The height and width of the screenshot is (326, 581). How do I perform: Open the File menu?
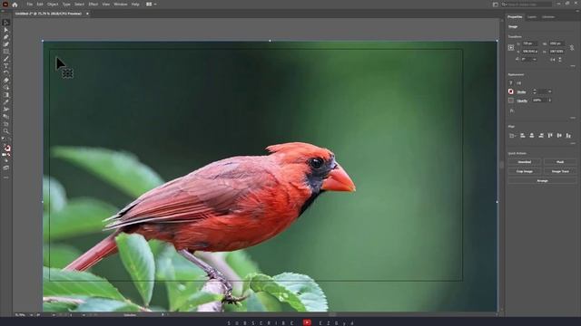click(x=30, y=5)
